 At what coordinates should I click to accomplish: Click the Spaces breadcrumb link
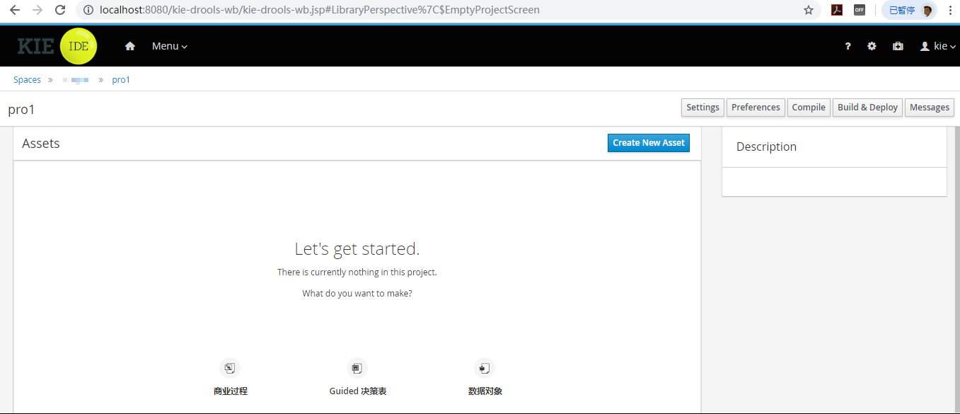pyautogui.click(x=27, y=80)
